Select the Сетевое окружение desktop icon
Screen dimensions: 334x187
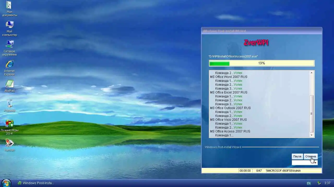tap(10, 48)
